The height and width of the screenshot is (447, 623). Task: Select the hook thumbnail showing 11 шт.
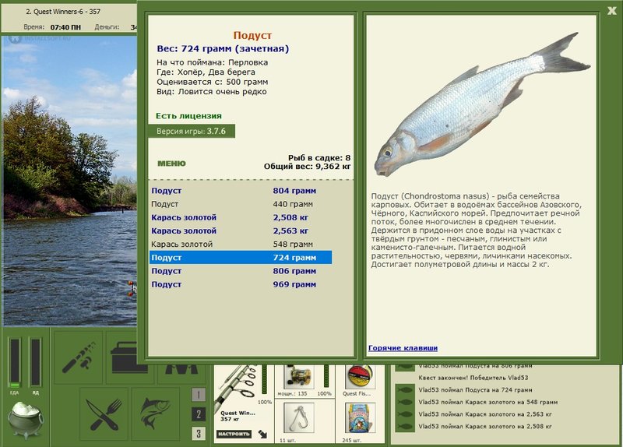point(299,418)
